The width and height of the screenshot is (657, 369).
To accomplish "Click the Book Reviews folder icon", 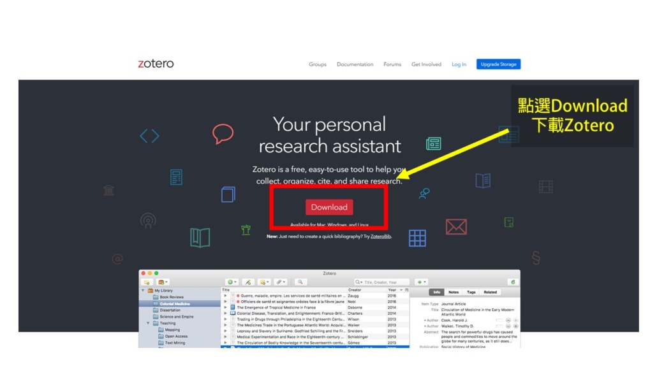I will pyautogui.click(x=156, y=297).
